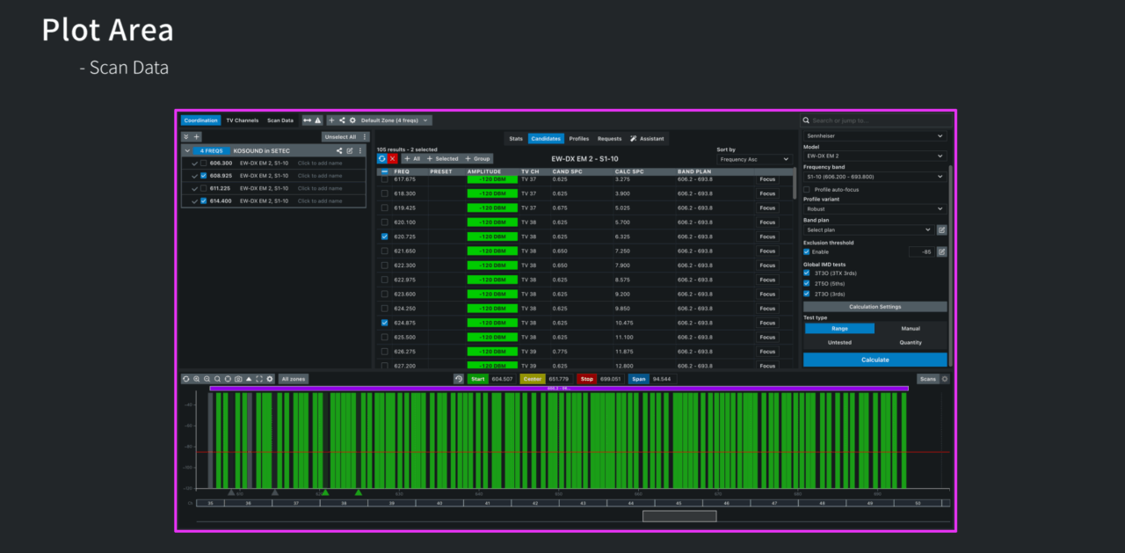Click the edit icon beside Band plan
1125x553 pixels.
click(x=941, y=230)
